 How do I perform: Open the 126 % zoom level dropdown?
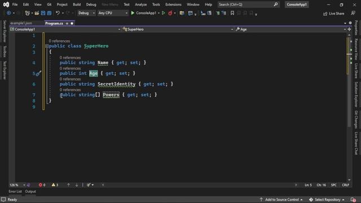17,185
